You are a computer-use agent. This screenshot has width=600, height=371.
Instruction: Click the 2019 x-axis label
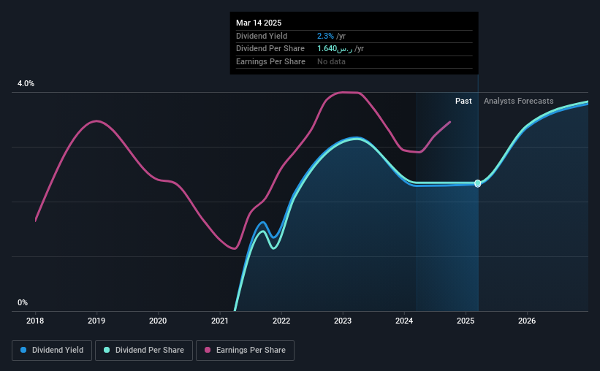tap(96, 321)
